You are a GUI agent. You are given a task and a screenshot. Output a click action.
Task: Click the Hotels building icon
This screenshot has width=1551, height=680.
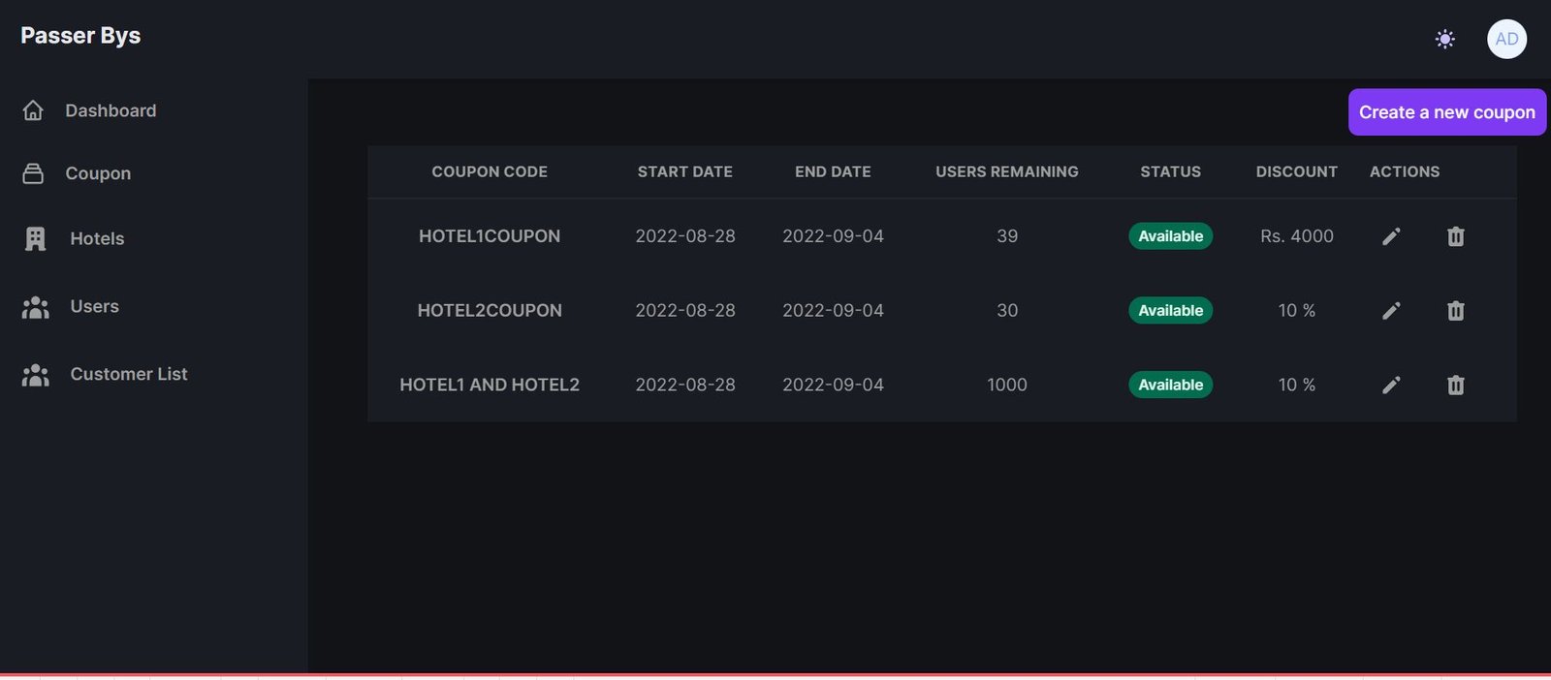tap(36, 239)
